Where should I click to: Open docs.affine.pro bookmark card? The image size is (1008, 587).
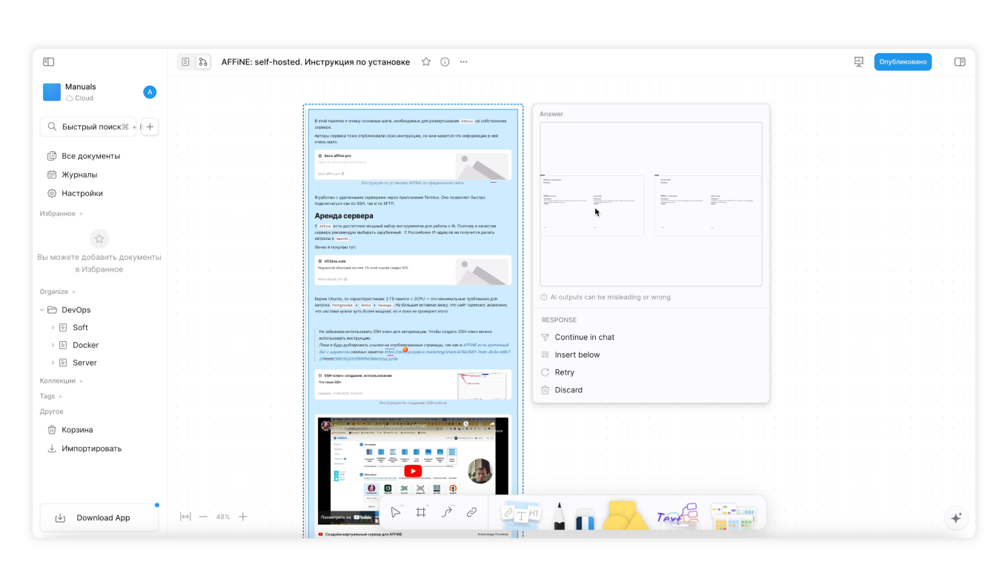[413, 165]
